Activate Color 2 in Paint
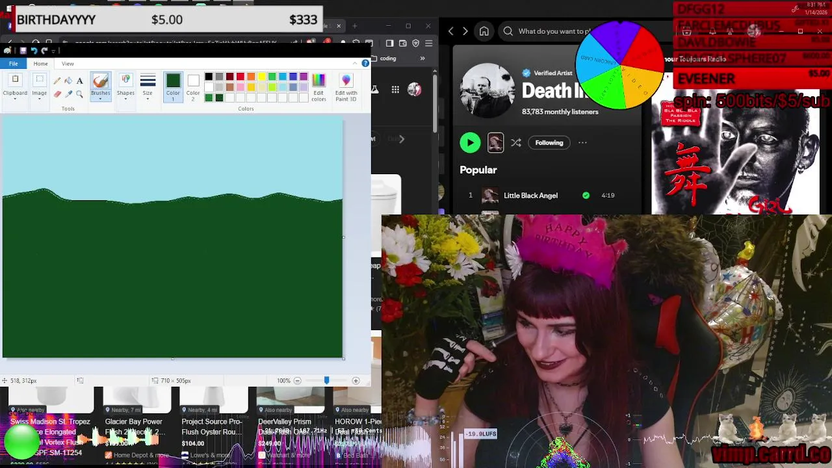The image size is (832, 468). (193, 87)
